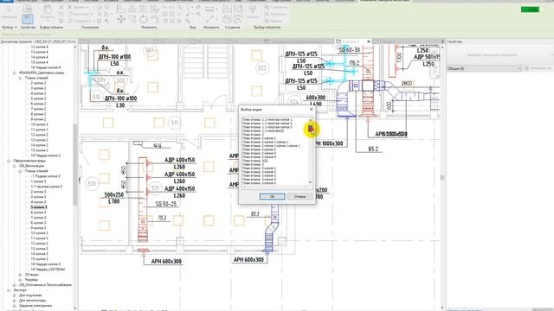
Task: Select '2 копия 2' in project browser
Action: [x=38, y=83]
